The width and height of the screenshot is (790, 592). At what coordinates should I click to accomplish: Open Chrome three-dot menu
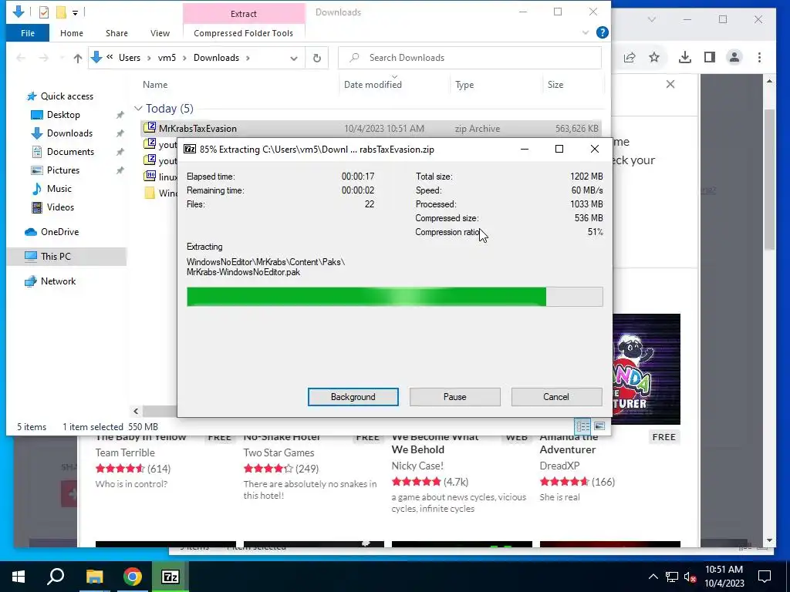(759, 57)
